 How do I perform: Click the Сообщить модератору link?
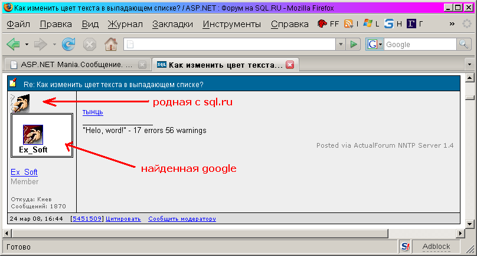pos(182,219)
